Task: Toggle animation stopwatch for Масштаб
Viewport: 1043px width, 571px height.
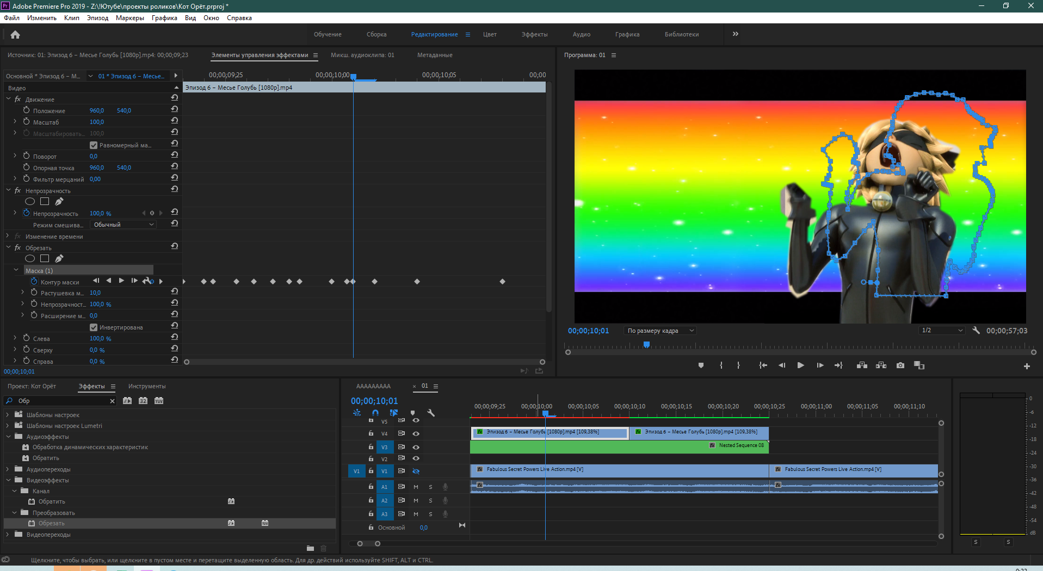Action: (26, 121)
